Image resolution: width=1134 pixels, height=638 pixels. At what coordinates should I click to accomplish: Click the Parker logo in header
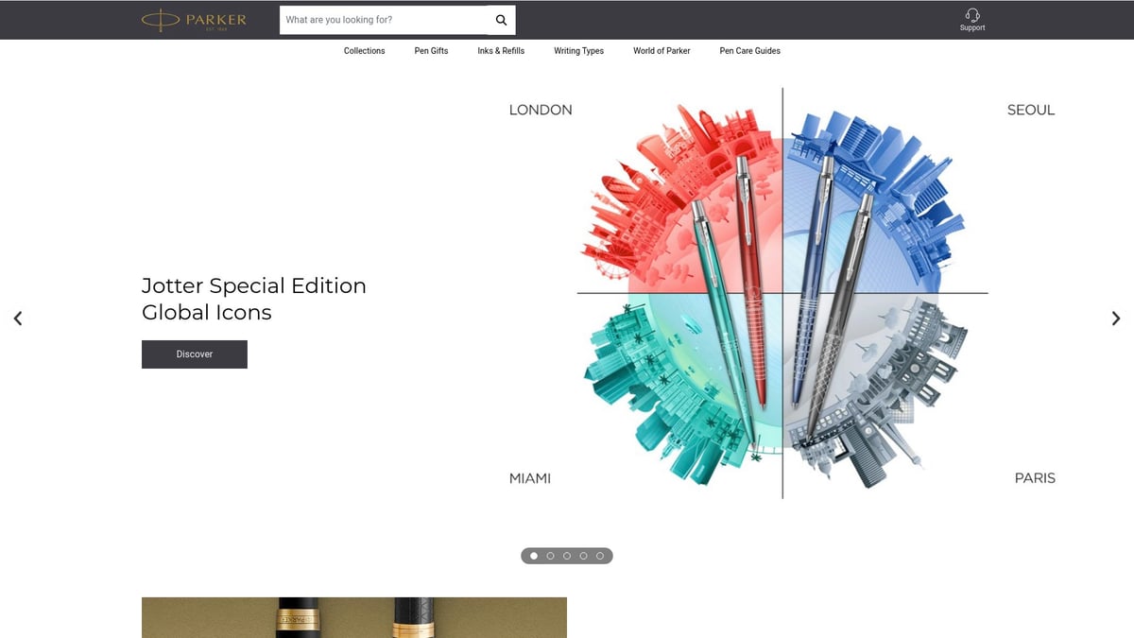(x=194, y=20)
